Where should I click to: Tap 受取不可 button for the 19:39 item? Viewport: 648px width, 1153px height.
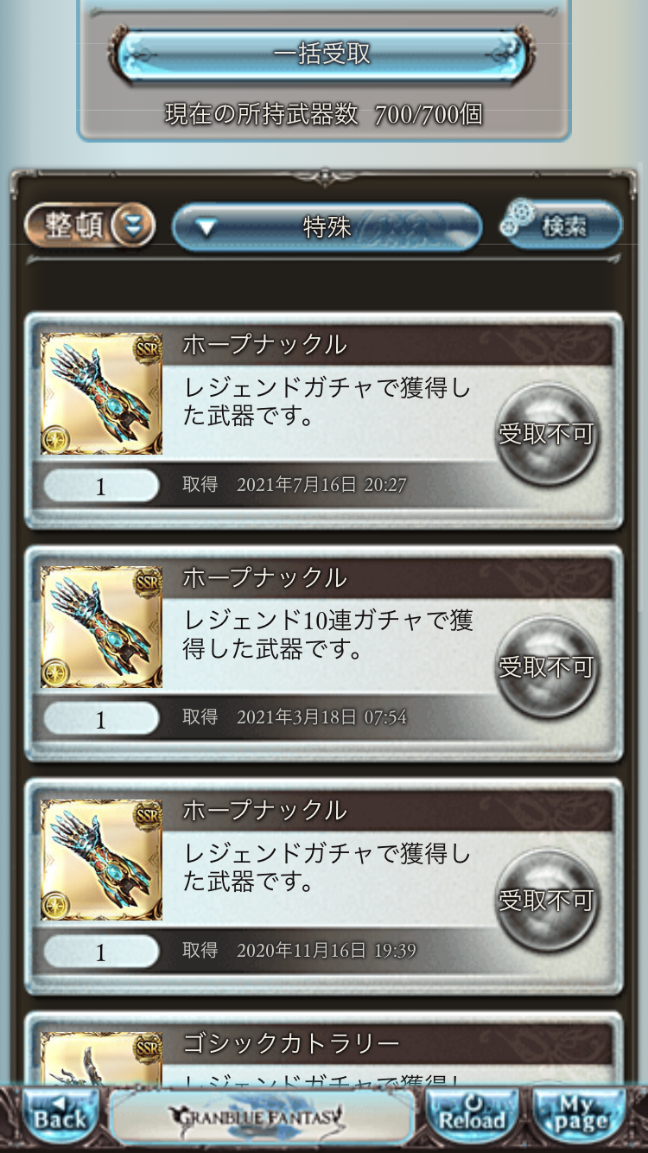pos(546,900)
